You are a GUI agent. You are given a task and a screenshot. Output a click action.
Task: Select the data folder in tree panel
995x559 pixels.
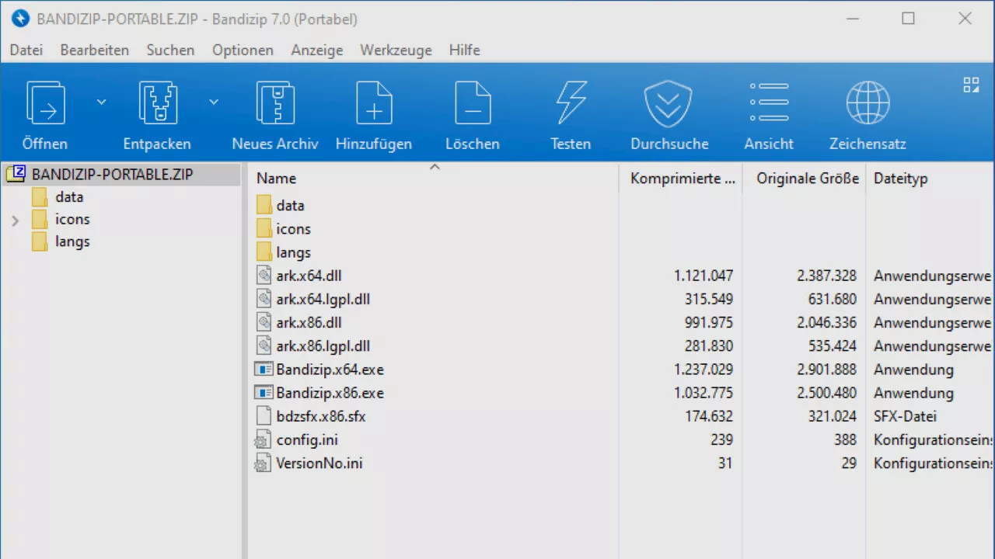click(69, 197)
